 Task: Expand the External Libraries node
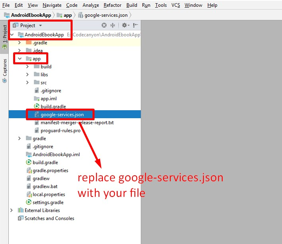click(x=12, y=210)
